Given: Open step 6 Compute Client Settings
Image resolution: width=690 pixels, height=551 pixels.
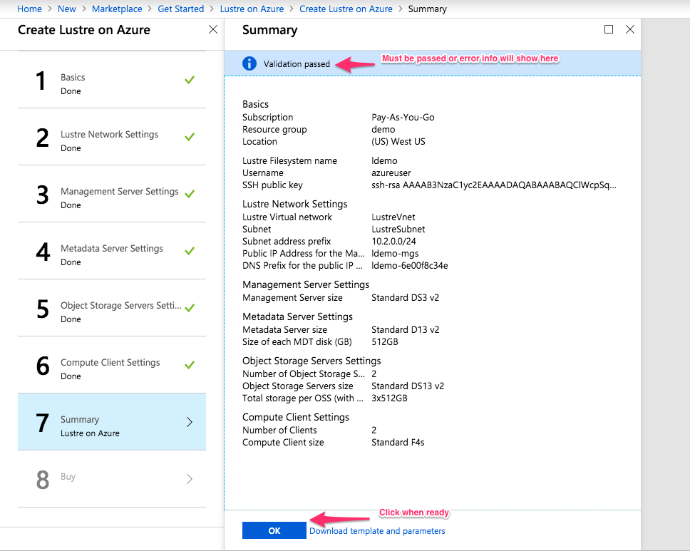Looking at the screenshot, I should [x=112, y=365].
